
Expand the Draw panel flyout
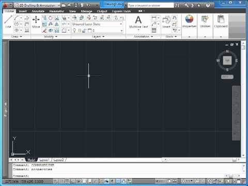pos(17,37)
